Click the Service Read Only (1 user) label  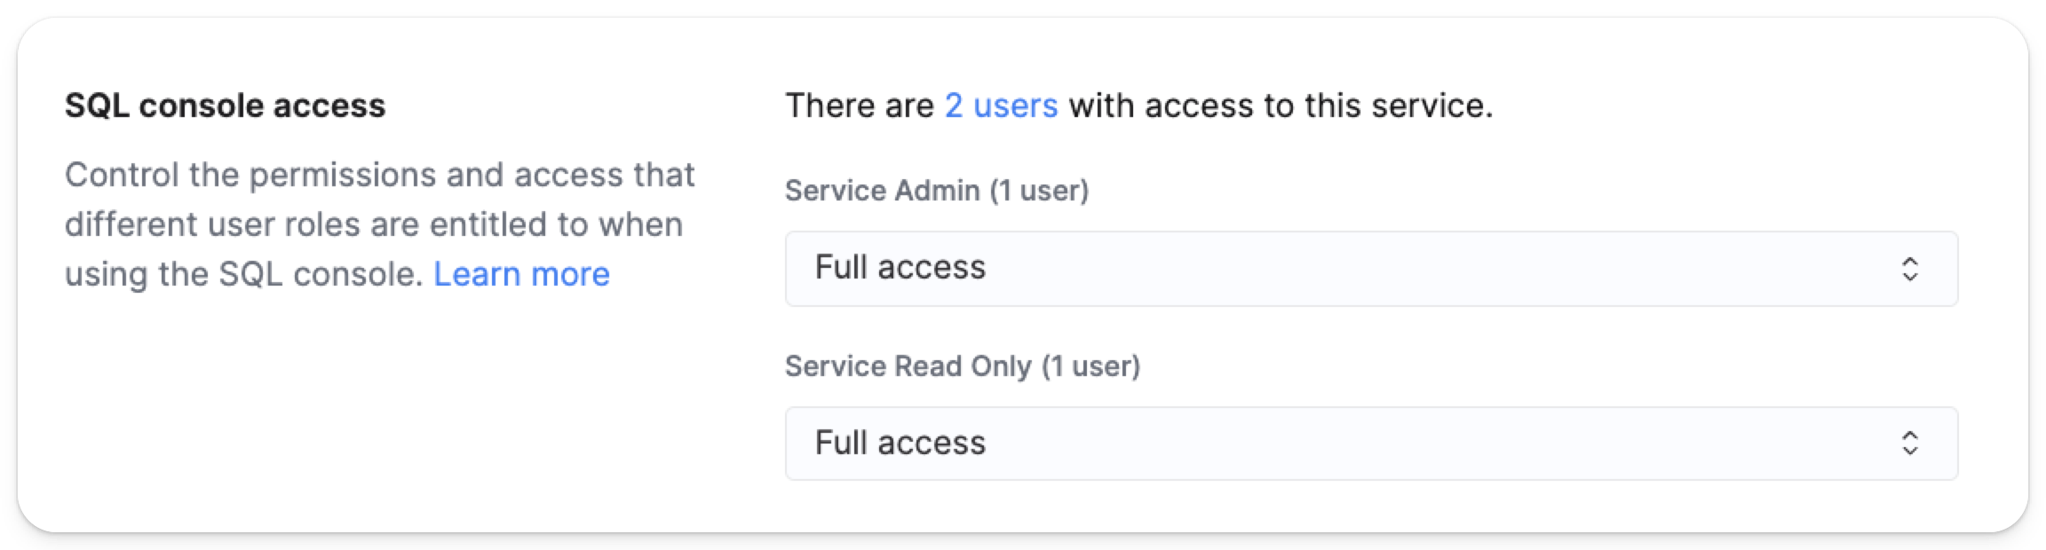(963, 366)
